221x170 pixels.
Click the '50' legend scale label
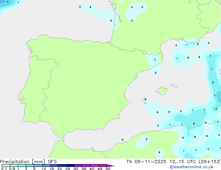(x=108, y=169)
